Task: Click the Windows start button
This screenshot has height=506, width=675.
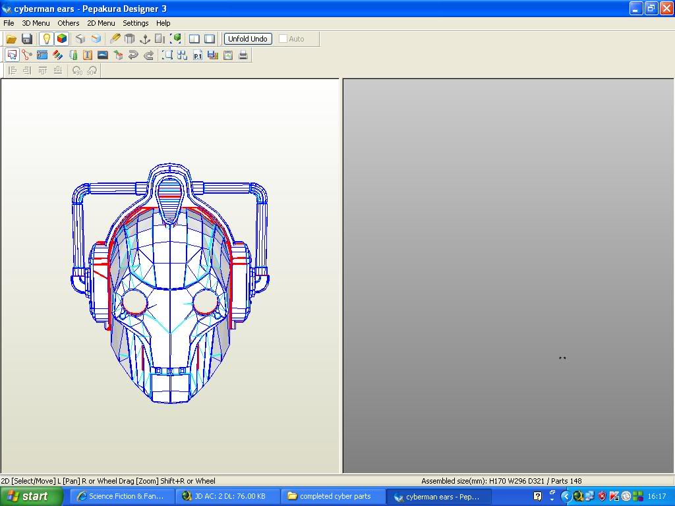Action: point(32,497)
